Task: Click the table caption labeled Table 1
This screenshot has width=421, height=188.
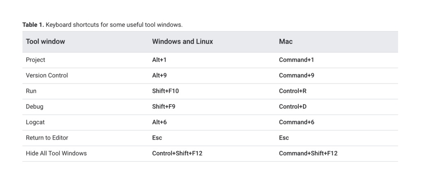Action: click(102, 25)
